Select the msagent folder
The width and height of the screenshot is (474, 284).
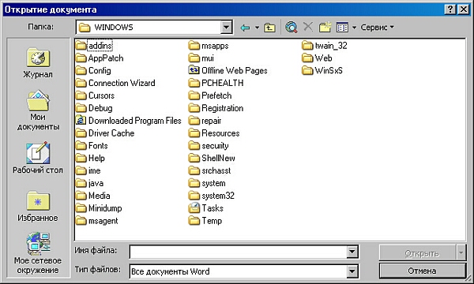point(96,221)
